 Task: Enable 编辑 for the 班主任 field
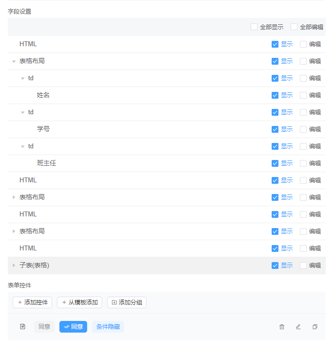303,163
